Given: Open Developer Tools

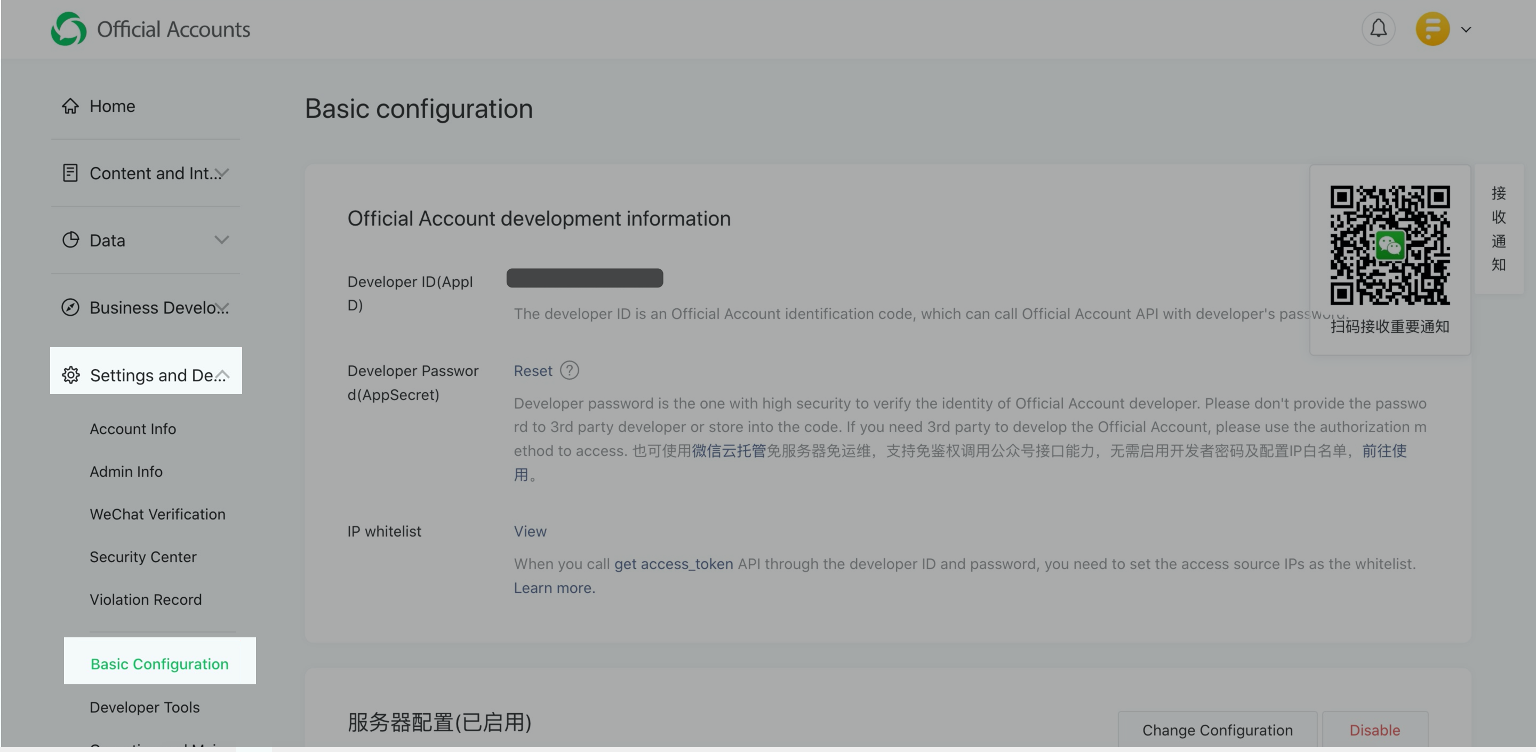Looking at the screenshot, I should point(145,707).
